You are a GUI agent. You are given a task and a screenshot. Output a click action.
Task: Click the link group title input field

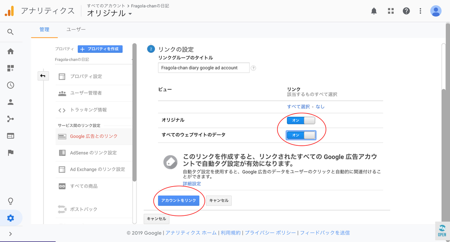coord(204,67)
